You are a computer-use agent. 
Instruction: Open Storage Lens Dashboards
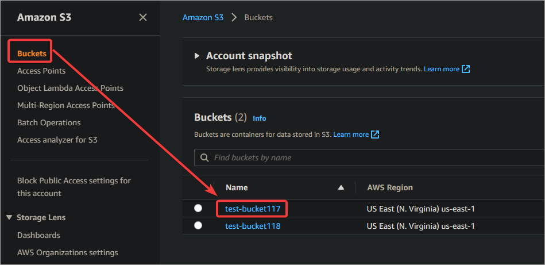(38, 236)
